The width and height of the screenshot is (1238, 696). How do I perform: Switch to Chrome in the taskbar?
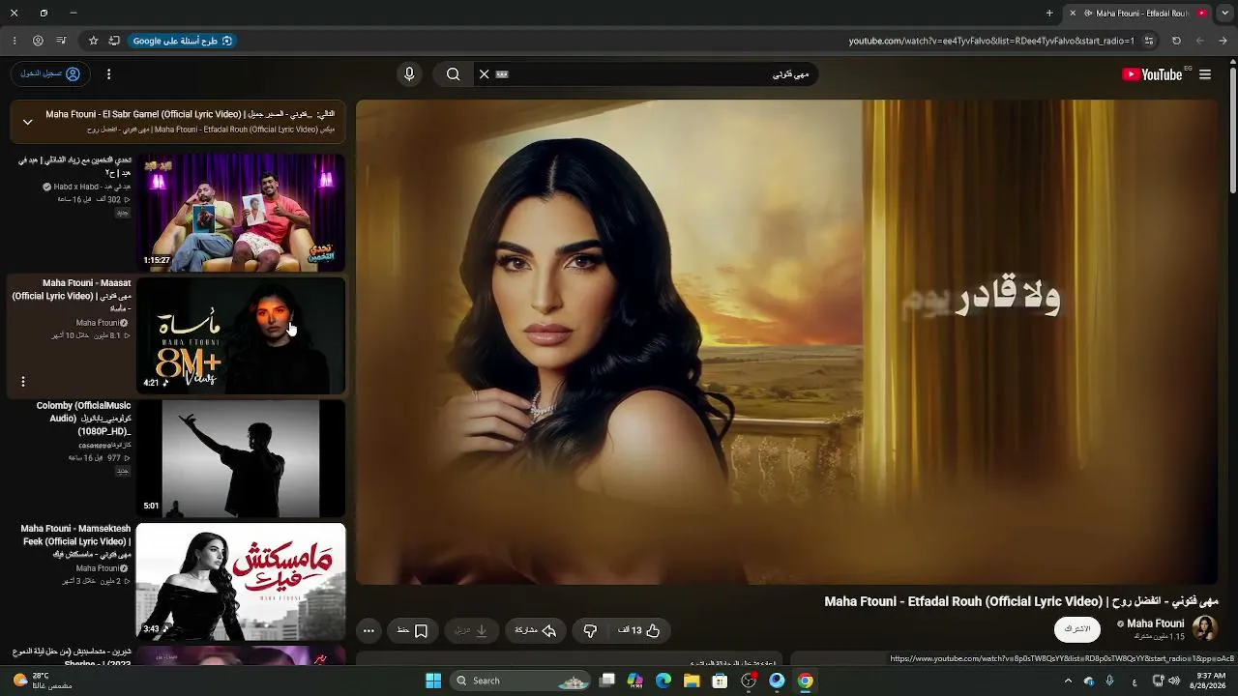click(x=805, y=681)
